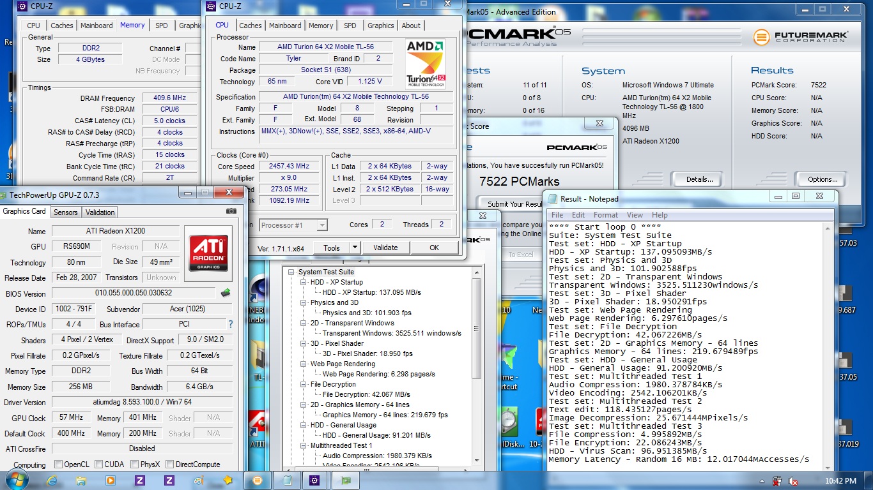This screenshot has height=490, width=873.
Task: Click the muted speaker volume tray icon
Action: click(x=793, y=481)
